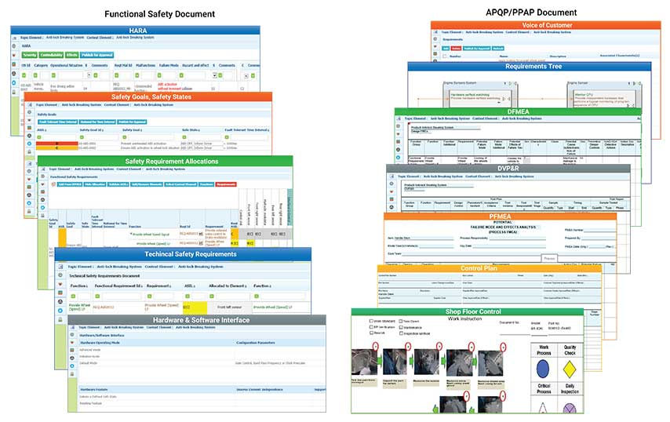The image size is (670, 422).
Task: Click the Previous button in PFMEA form
Action: tap(549, 258)
